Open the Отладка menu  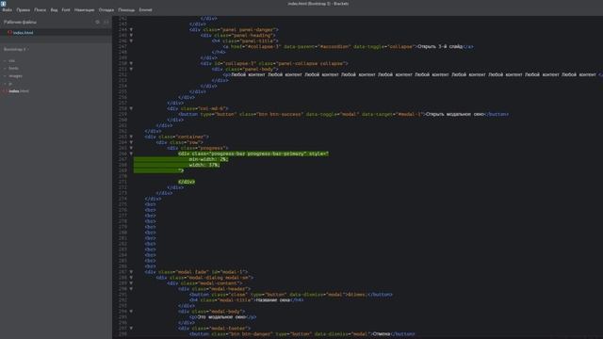pyautogui.click(x=106, y=10)
